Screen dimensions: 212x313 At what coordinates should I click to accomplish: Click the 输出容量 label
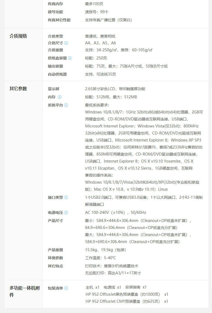tap(56, 66)
